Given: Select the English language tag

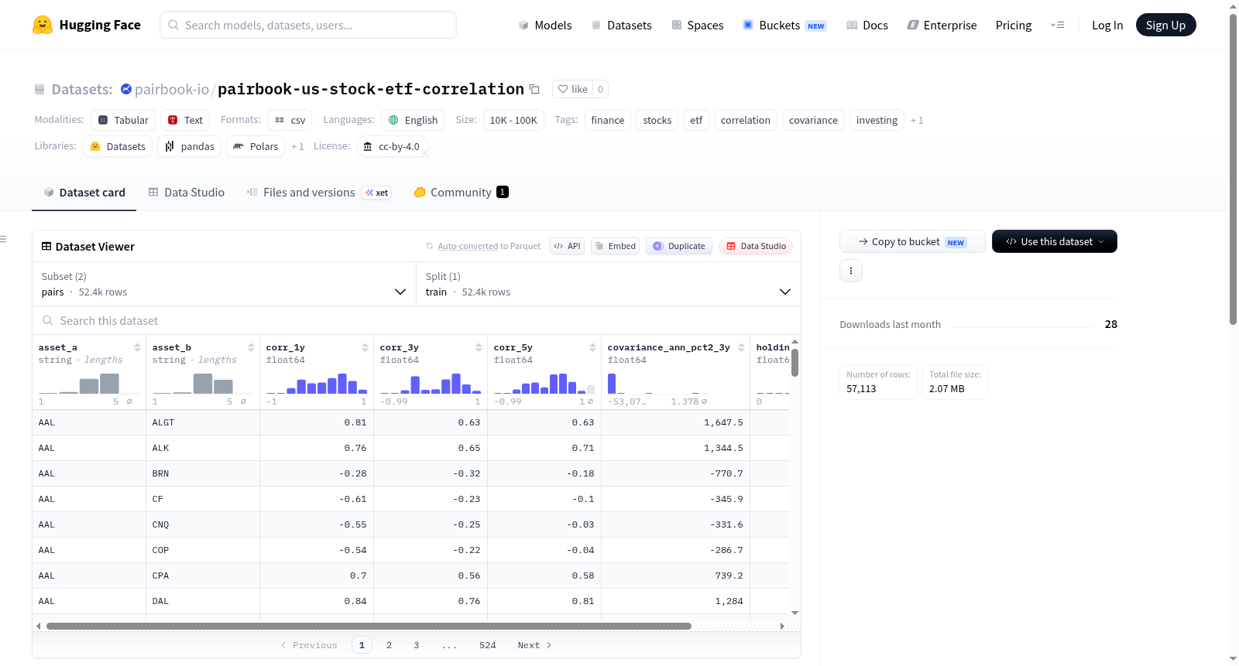Looking at the screenshot, I should point(413,120).
